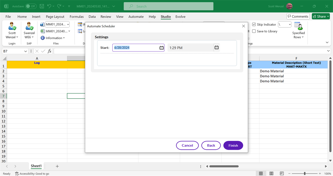The width and height of the screenshot is (333, 176).
Task: Open the Skip Indicator character dropdown
Action: coord(290,25)
